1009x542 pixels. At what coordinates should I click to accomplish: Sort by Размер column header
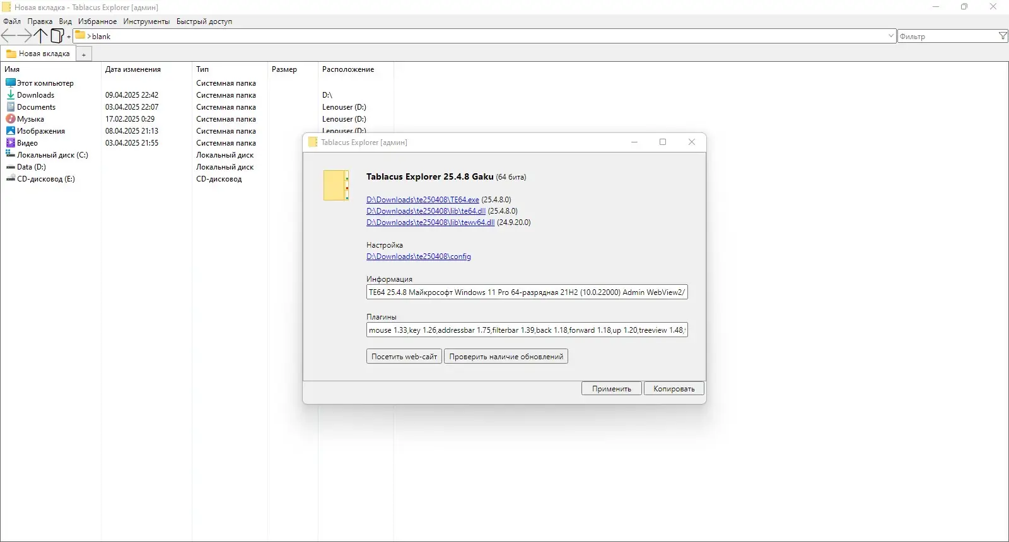(284, 69)
